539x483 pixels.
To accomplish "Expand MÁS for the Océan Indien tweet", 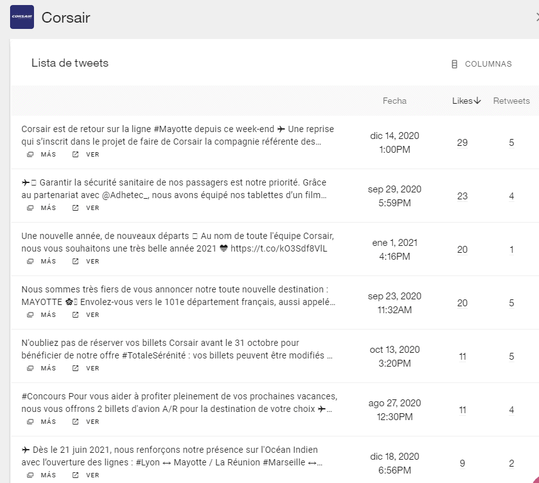I will pyautogui.click(x=42, y=475).
